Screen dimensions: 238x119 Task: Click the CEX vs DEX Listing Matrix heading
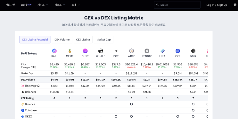pos(114,18)
